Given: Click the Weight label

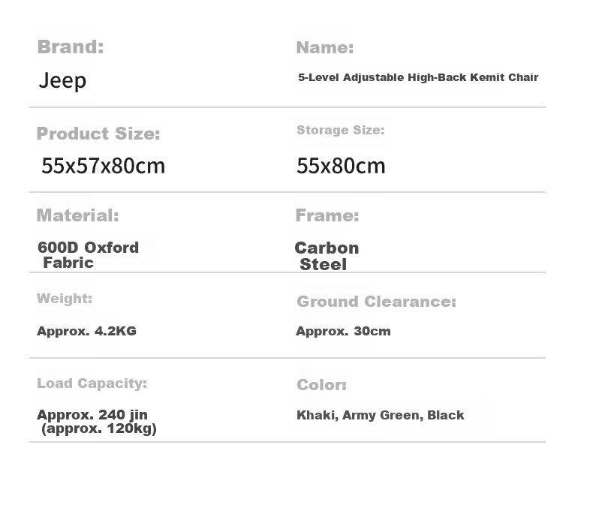Looking at the screenshot, I should click(65, 299).
